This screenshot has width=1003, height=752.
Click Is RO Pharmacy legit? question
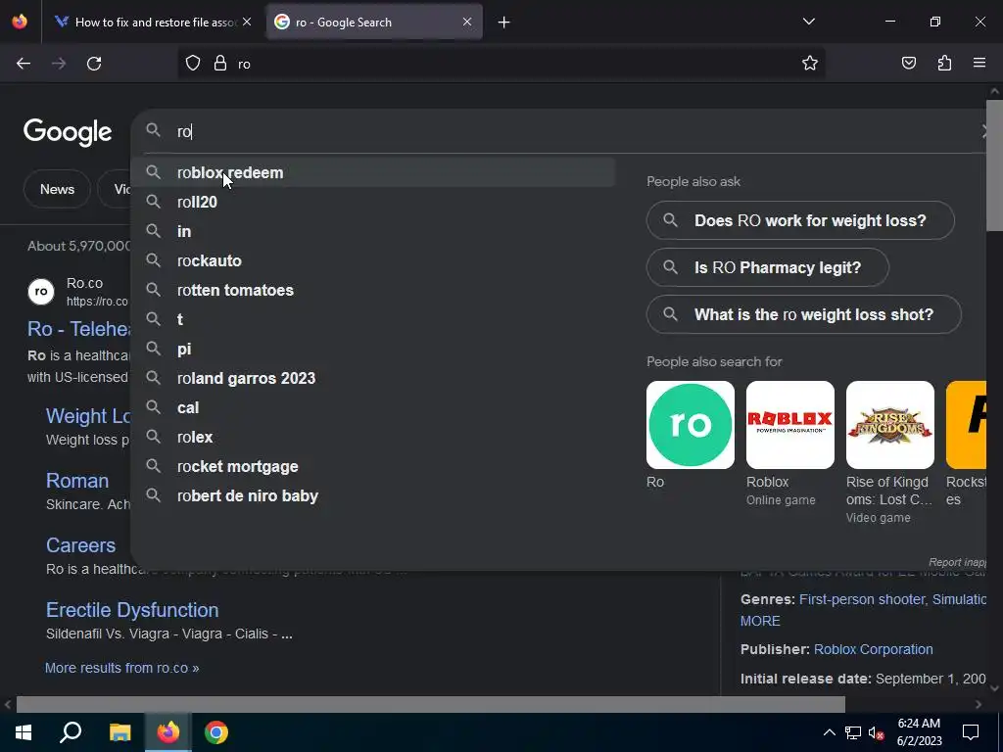[x=768, y=267]
